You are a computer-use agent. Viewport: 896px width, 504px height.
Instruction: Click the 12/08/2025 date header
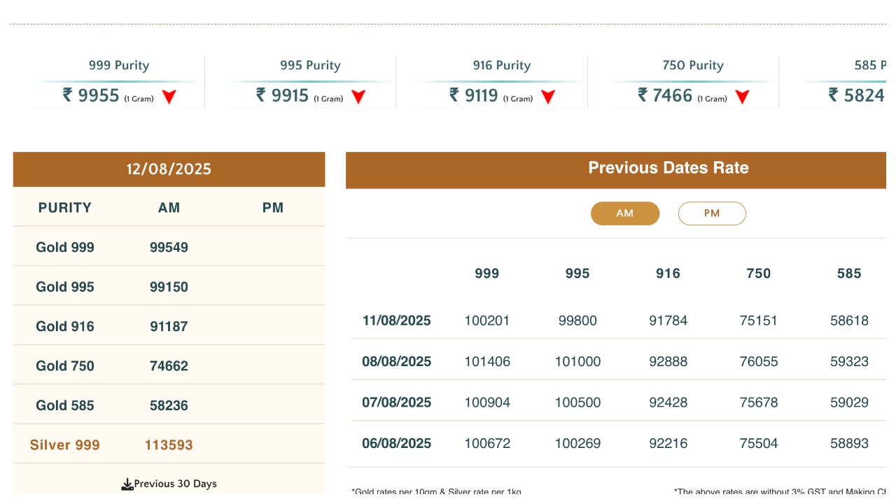[x=169, y=169]
